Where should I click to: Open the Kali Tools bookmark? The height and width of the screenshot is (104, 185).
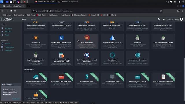pyautogui.click(x=30, y=15)
